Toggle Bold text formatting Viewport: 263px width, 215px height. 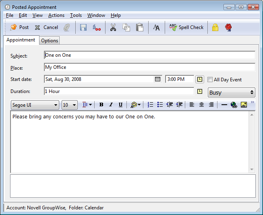click(x=101, y=105)
